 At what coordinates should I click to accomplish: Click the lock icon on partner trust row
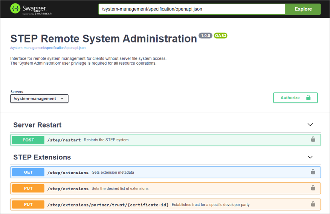313,204
